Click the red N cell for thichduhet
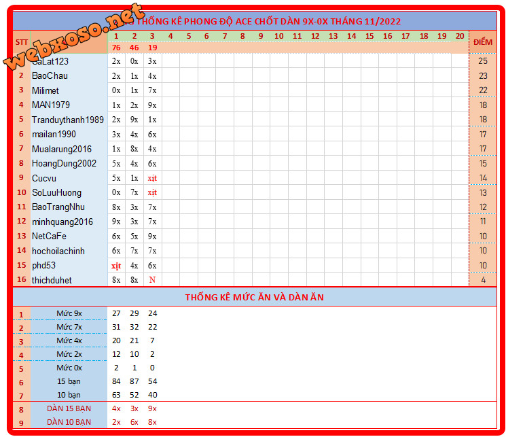 coord(152,280)
